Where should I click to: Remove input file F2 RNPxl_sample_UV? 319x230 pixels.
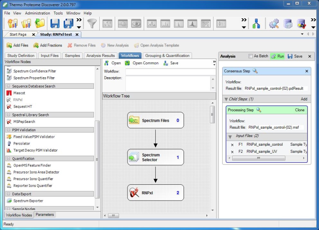[x=232, y=152]
